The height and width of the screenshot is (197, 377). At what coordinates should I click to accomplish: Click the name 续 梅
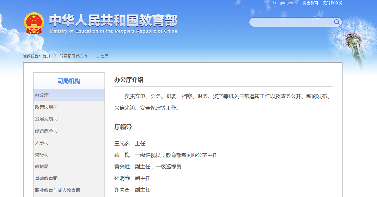point(122,155)
